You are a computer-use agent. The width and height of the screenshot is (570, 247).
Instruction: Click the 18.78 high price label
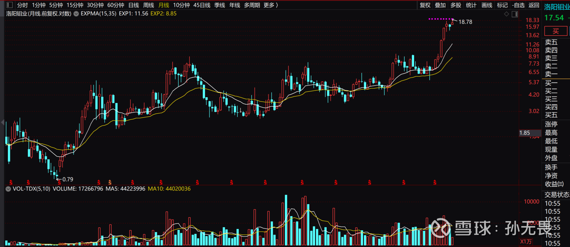465,22
